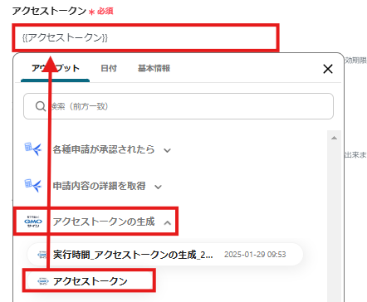Click the app icon beside 申請内容の詳細を取得
The width and height of the screenshot is (367, 302).
(x=33, y=186)
